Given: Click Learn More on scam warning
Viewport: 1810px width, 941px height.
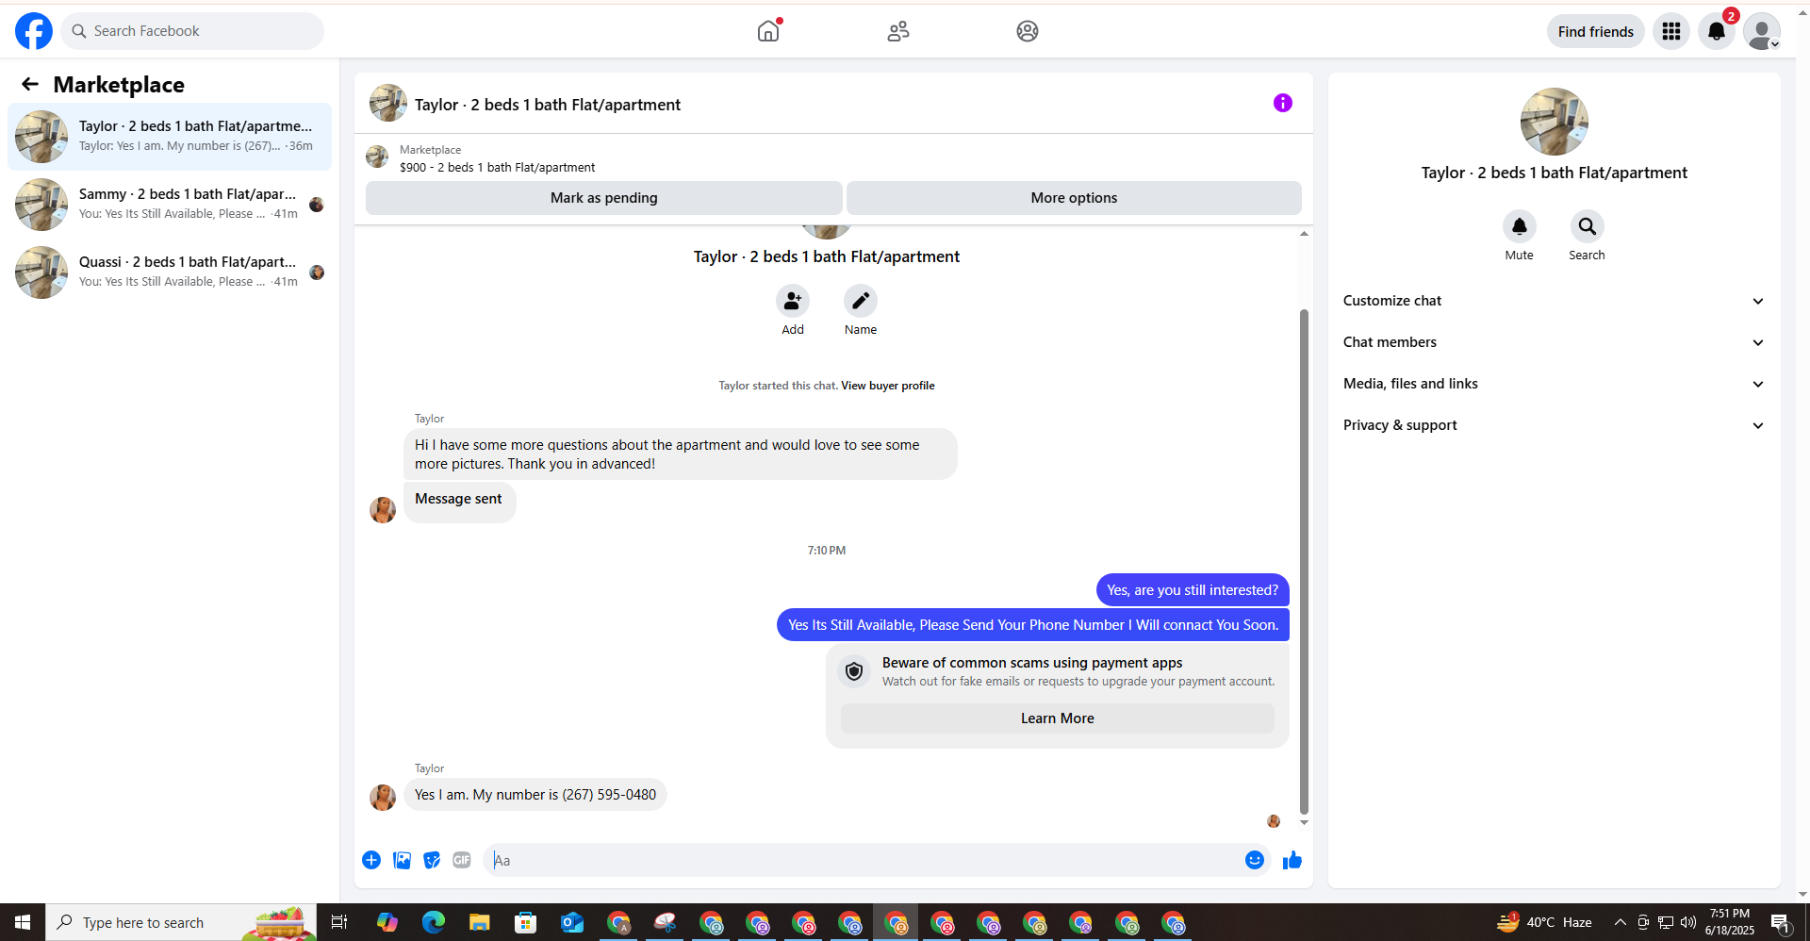Looking at the screenshot, I should click(x=1058, y=718).
